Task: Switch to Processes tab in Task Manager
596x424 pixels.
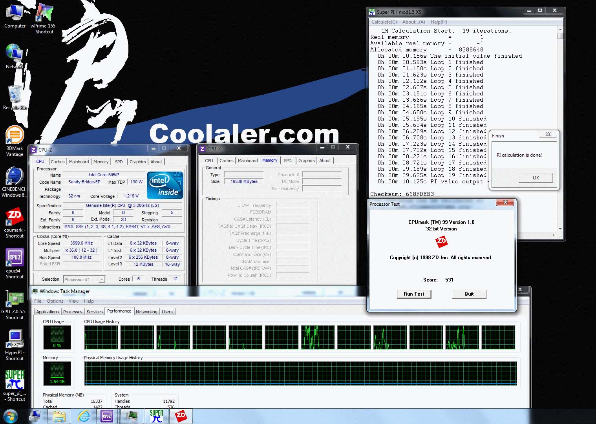Action: (x=73, y=312)
